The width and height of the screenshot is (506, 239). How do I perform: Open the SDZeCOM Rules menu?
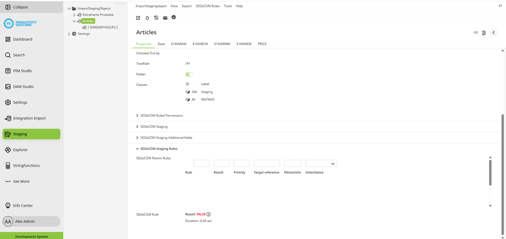pyautogui.click(x=207, y=6)
